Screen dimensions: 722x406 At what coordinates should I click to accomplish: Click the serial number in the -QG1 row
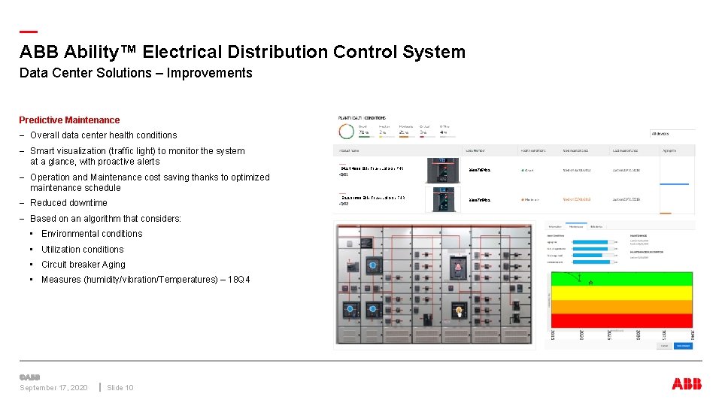point(479,171)
